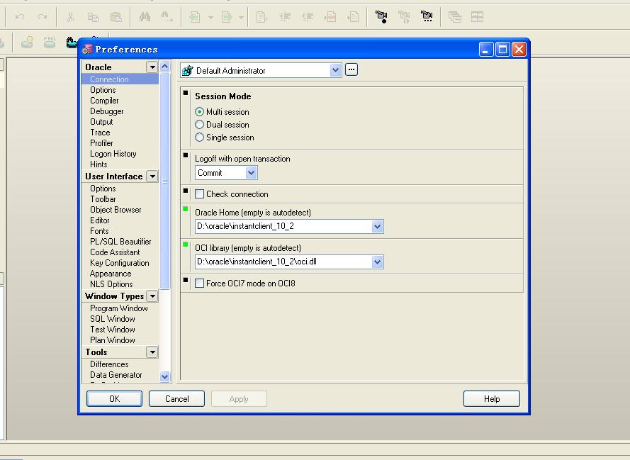Viewport: 630px width, 460px height.
Task: Click the category list scrollbar thumb
Action: click(x=165, y=180)
